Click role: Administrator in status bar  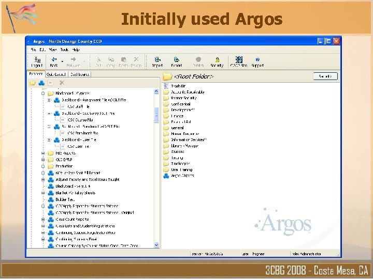307,254
